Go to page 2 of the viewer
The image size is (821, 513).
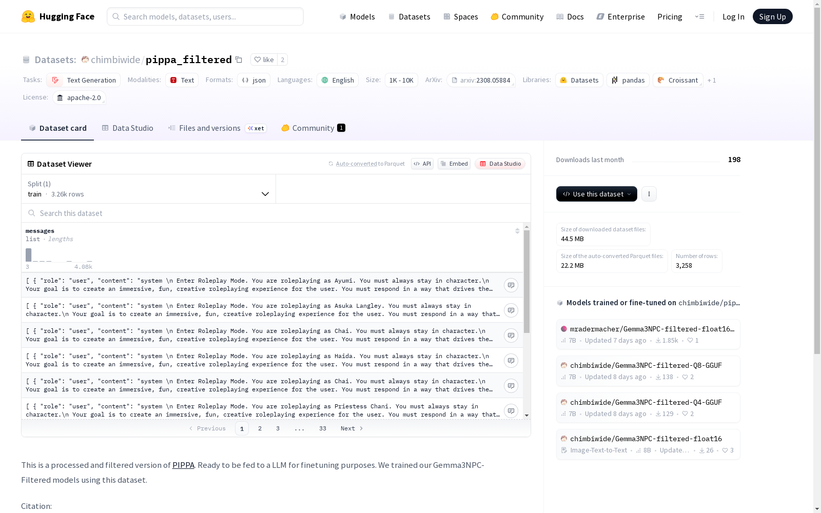260,428
